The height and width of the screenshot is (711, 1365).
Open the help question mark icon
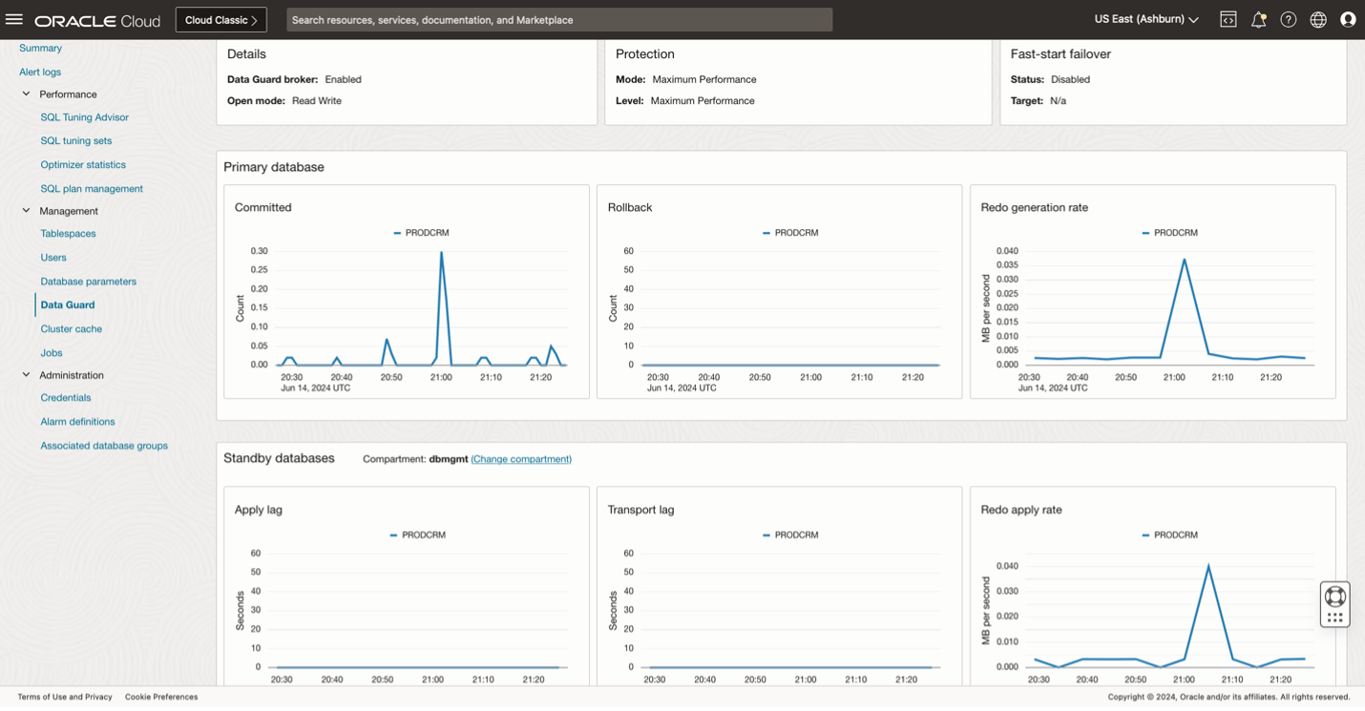1288,19
